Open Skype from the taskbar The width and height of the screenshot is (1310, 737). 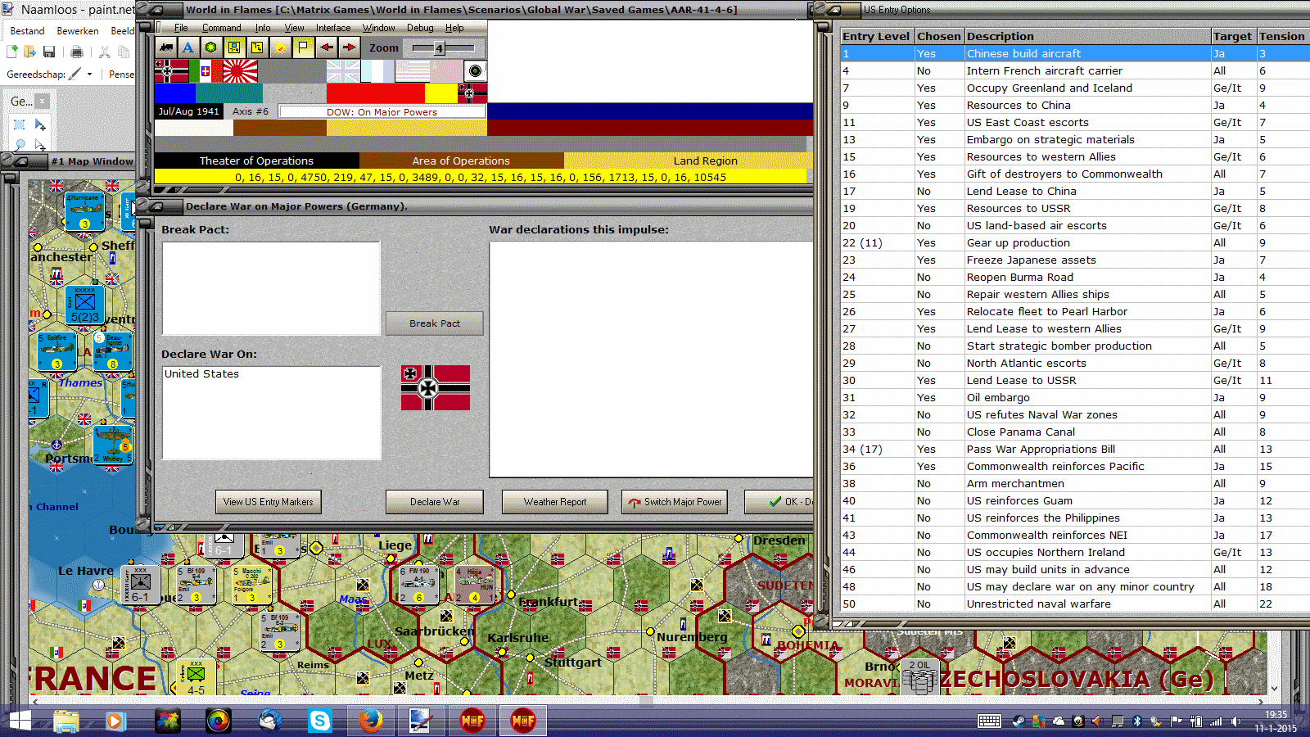[x=319, y=721]
